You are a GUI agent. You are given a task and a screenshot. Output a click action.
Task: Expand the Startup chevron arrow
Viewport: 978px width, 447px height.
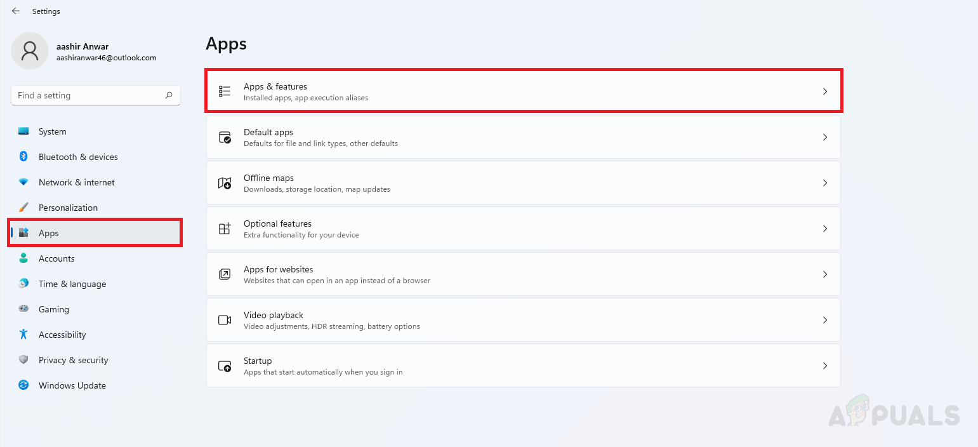(825, 366)
